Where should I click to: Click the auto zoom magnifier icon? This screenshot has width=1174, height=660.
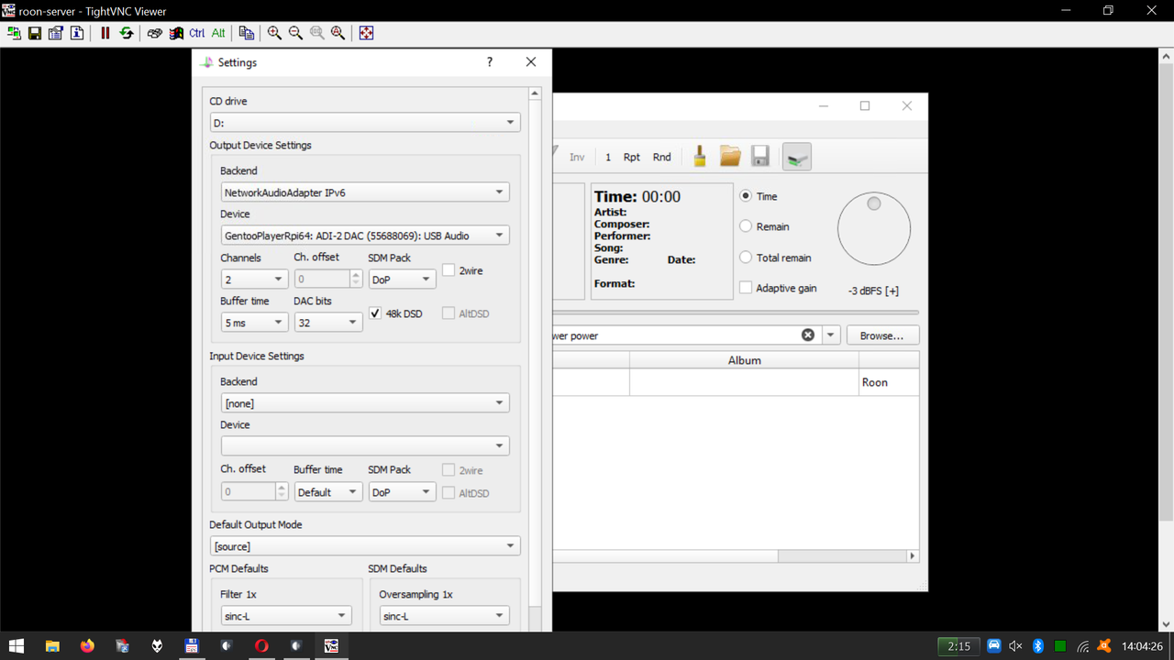point(338,33)
